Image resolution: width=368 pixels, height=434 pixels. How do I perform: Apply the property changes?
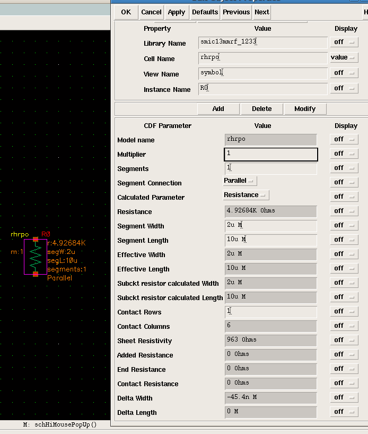point(177,12)
